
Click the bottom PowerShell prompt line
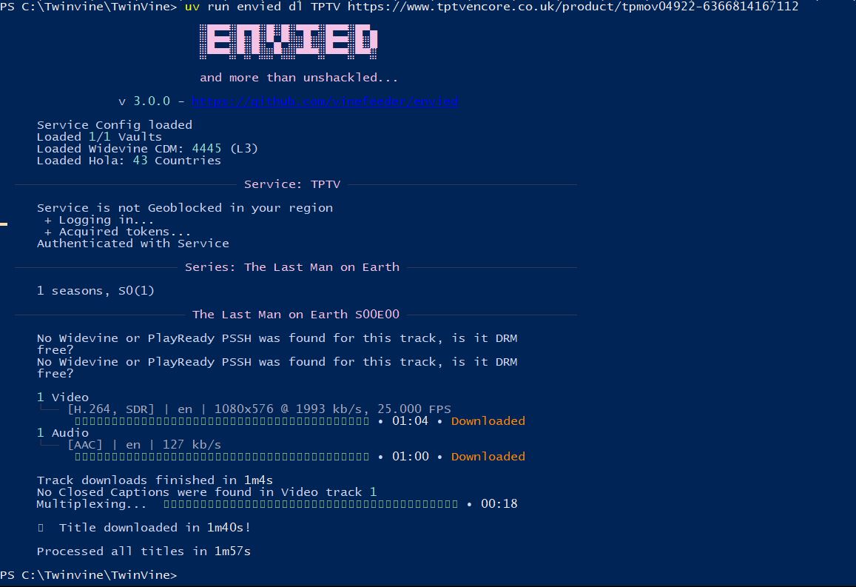tap(89, 575)
